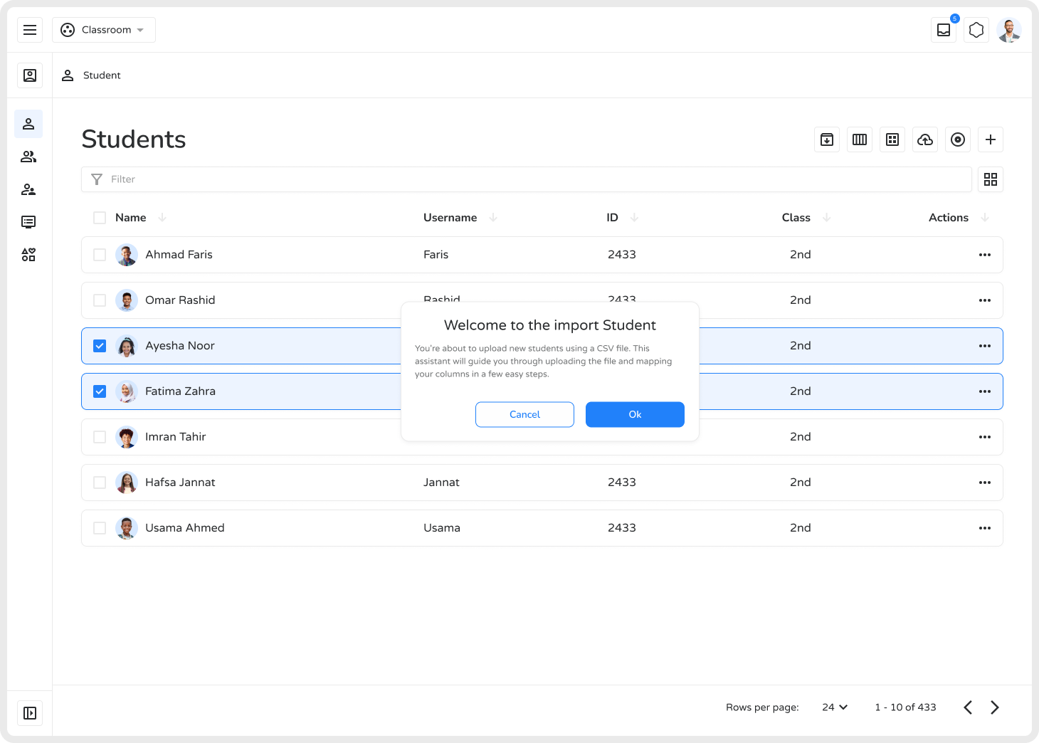Image resolution: width=1039 pixels, height=743 pixels.
Task: Click the Filter input field
Action: coord(527,179)
